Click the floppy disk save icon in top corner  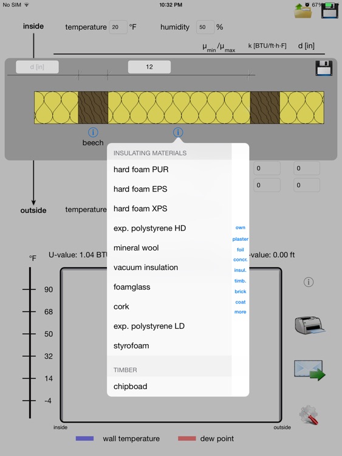coord(330,11)
